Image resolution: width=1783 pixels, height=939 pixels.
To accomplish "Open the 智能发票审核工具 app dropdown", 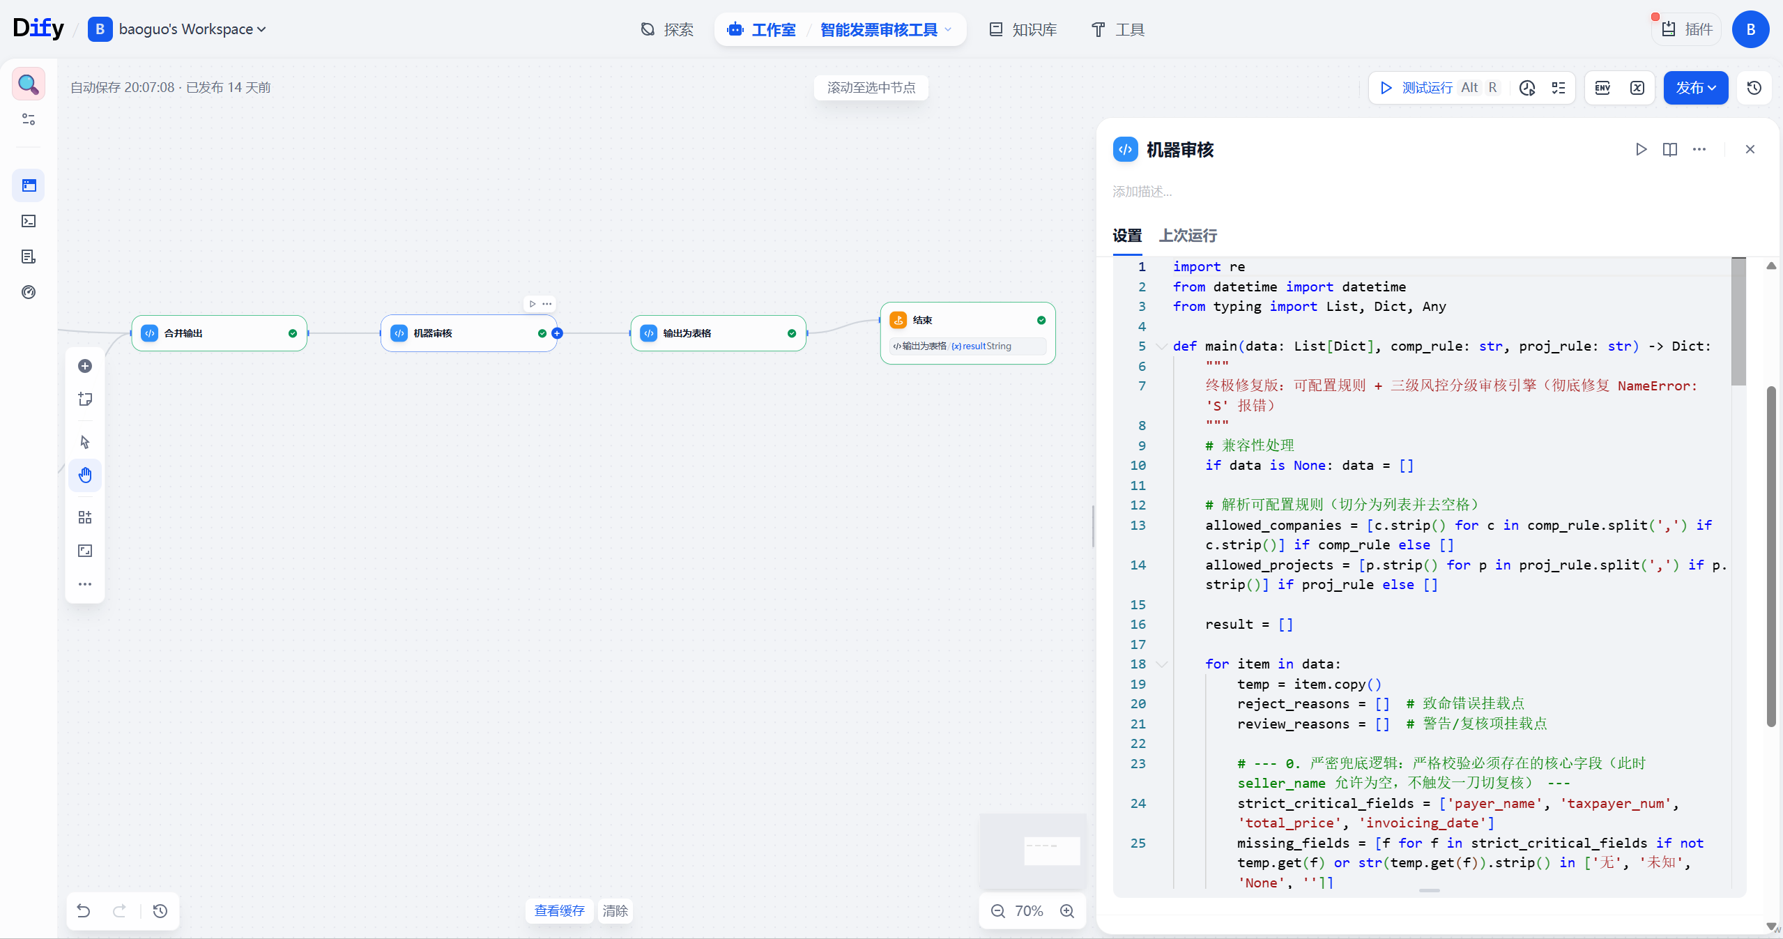I will click(885, 30).
